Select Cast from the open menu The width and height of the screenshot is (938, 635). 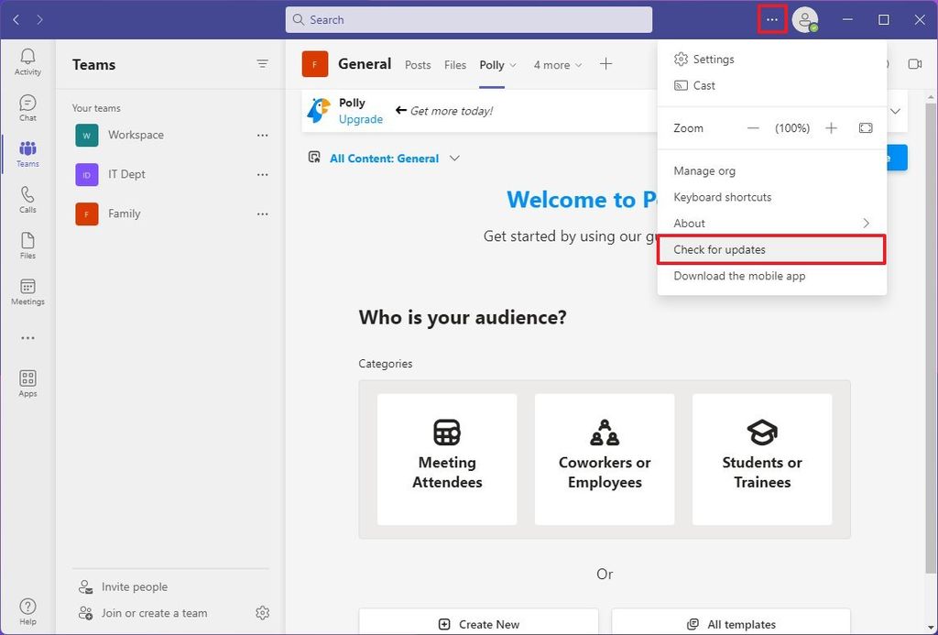(703, 85)
